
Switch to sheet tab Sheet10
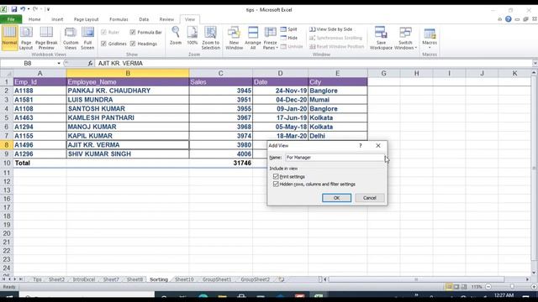pyautogui.click(x=184, y=279)
